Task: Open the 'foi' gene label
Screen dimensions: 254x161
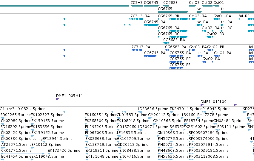Action: tap(223, 9)
